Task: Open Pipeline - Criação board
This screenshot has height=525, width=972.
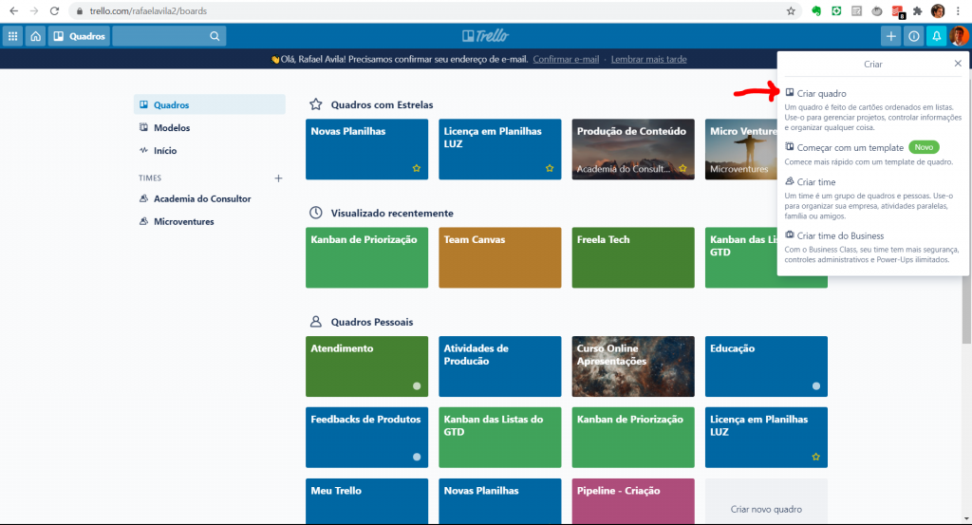Action: pos(633,501)
